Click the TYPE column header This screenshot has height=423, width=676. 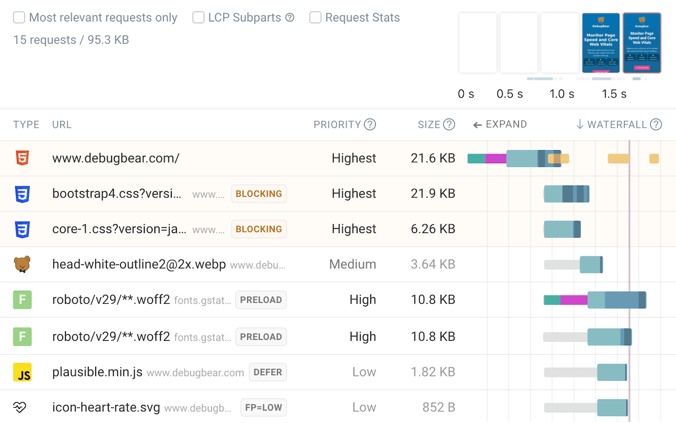(x=26, y=125)
